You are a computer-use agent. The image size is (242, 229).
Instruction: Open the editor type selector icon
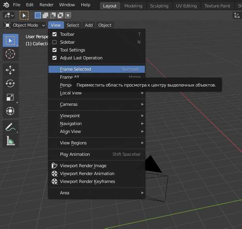[9, 15]
